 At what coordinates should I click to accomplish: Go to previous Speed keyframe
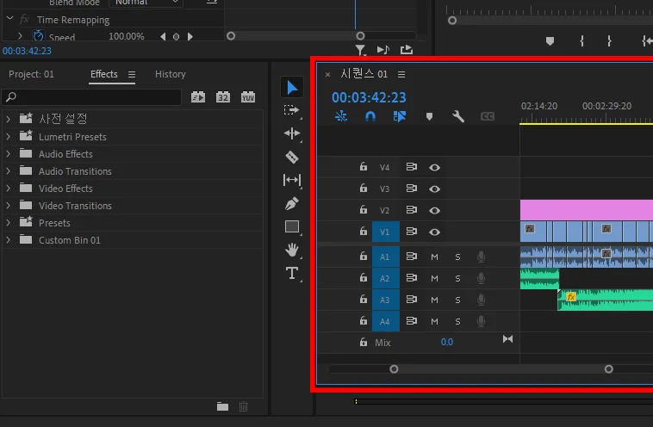click(x=164, y=37)
